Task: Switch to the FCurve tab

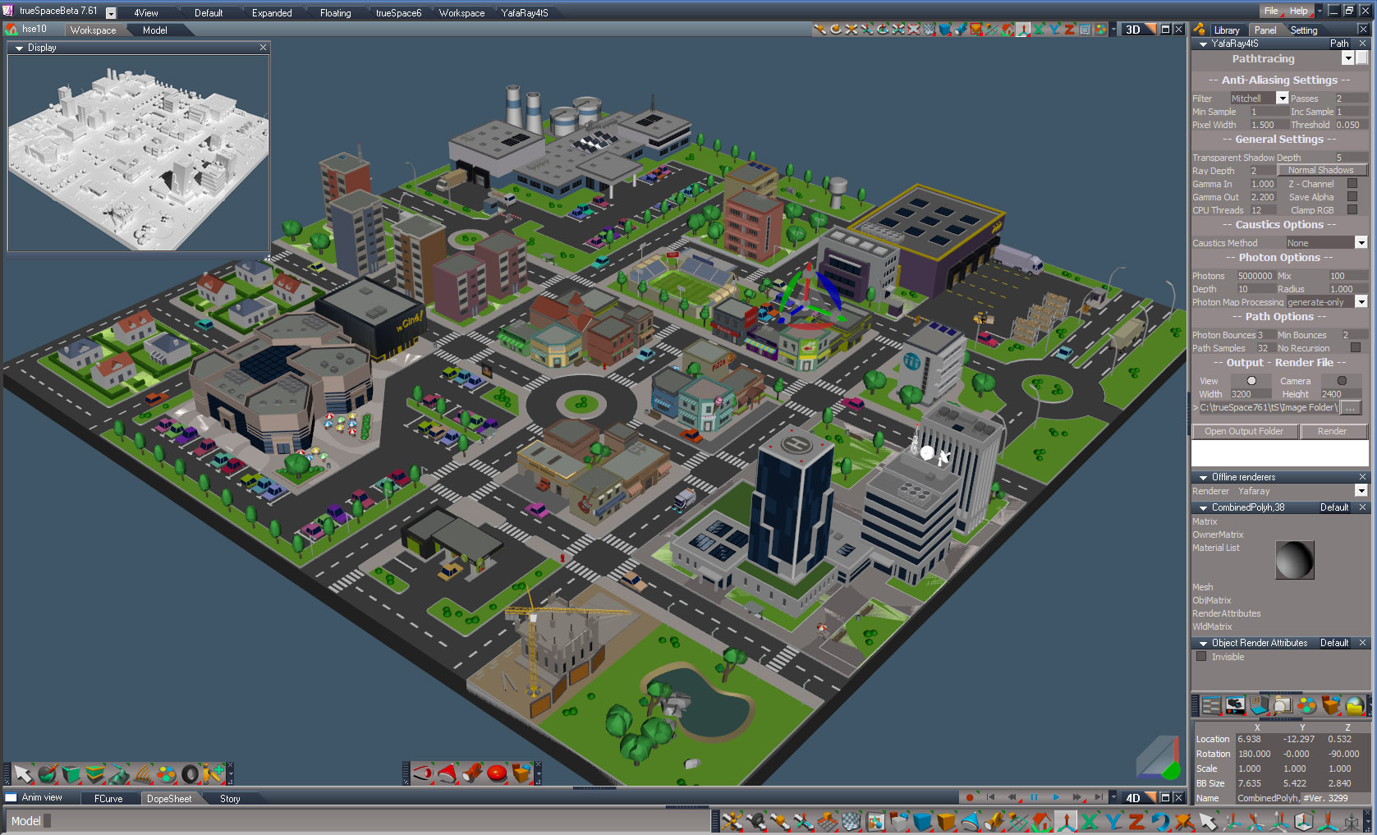Action: coord(108,798)
